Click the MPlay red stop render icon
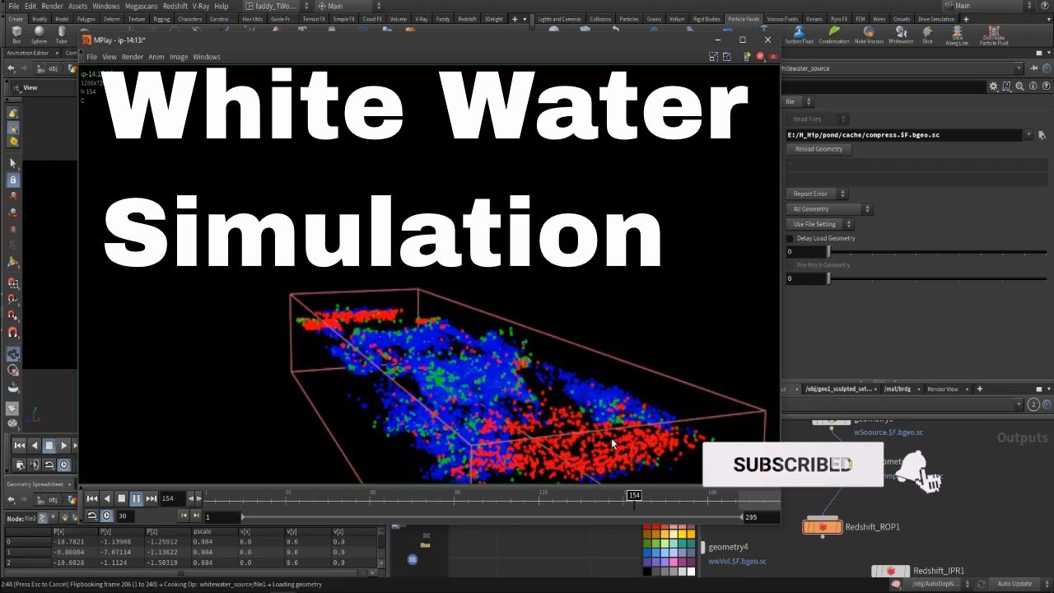 click(761, 57)
